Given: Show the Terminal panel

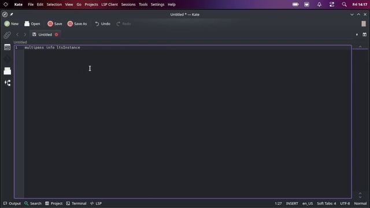Looking at the screenshot, I should pos(76,203).
